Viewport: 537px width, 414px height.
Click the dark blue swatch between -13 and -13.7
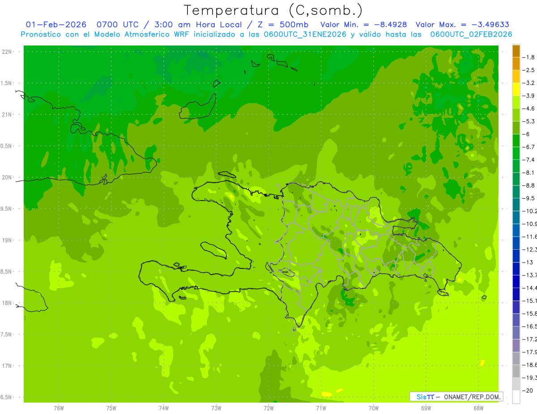click(516, 269)
